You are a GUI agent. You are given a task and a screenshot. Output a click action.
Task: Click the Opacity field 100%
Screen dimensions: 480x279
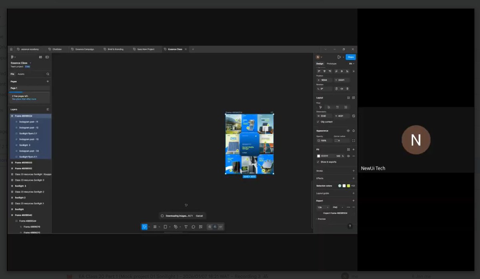[324, 141]
